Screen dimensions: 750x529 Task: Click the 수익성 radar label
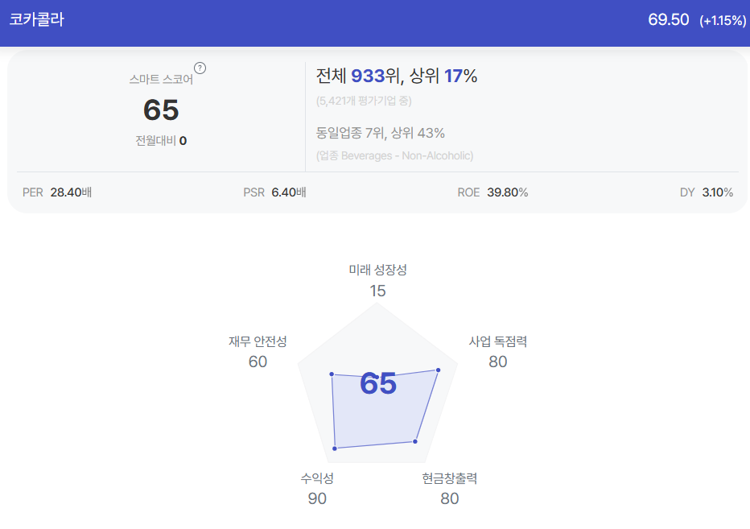[317, 478]
